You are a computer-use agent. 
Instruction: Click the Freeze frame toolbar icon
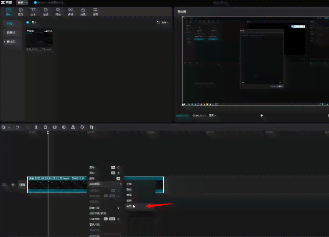(55, 127)
